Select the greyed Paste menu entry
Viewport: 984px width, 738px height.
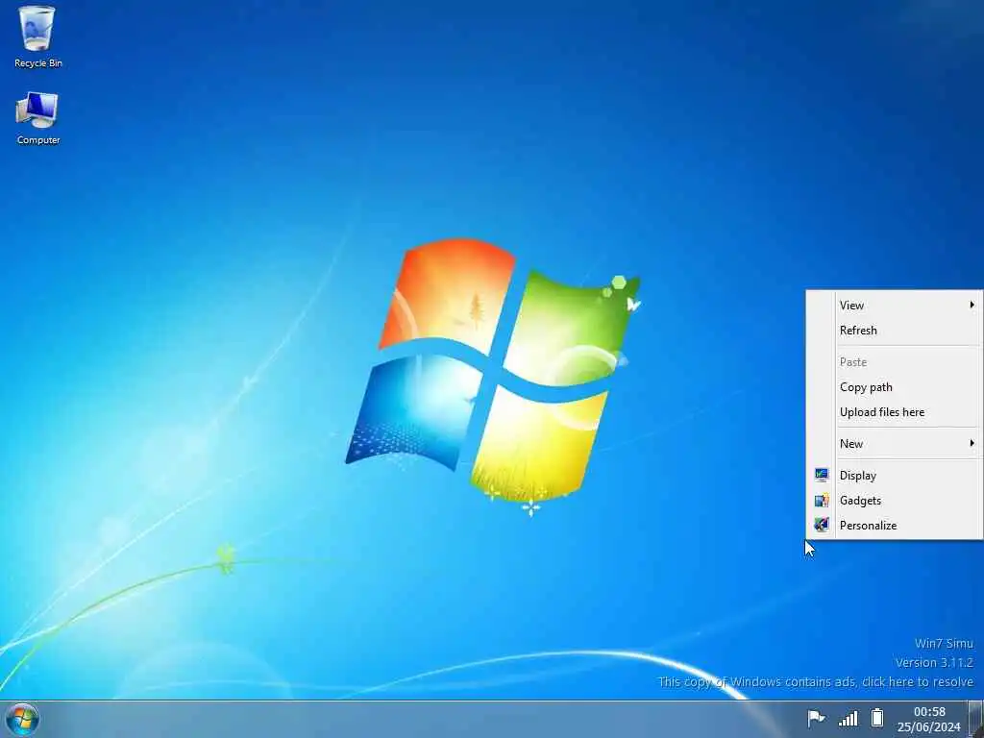tap(895, 362)
